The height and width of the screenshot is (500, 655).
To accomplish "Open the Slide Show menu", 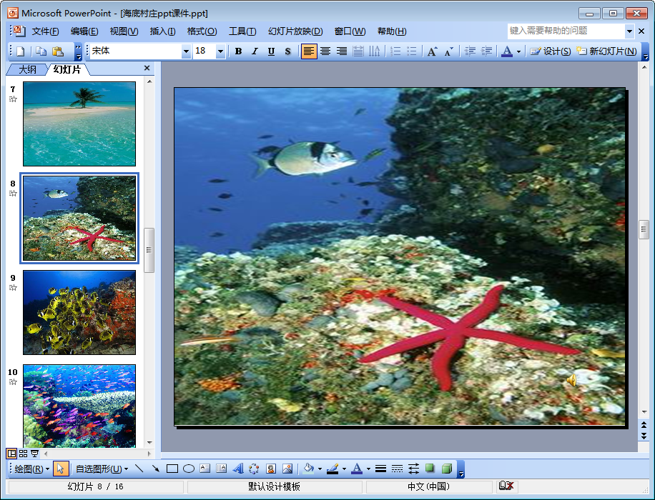I will tap(295, 31).
